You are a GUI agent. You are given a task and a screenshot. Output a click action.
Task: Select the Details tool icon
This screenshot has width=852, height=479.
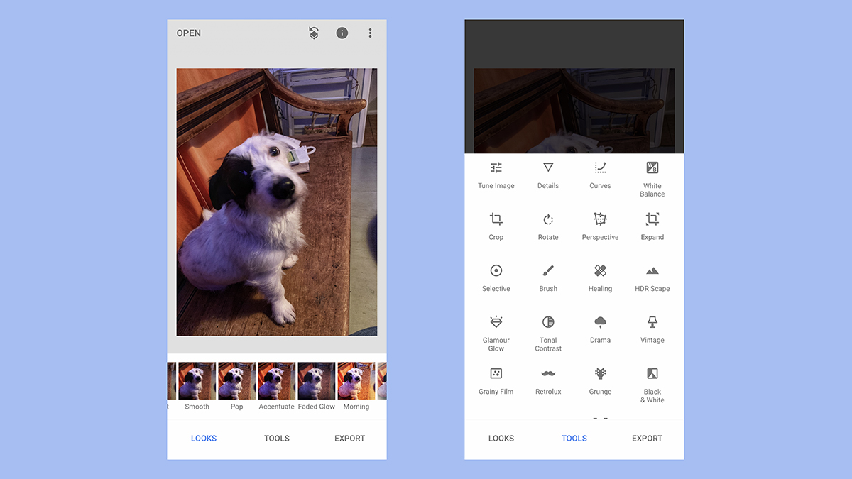tap(548, 167)
